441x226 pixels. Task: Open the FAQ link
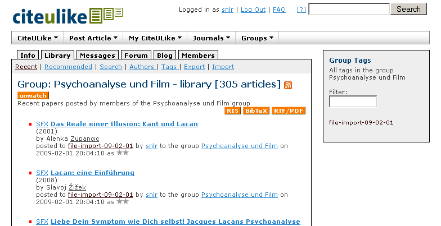(279, 10)
